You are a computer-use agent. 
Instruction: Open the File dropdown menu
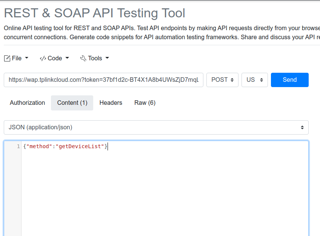point(16,58)
